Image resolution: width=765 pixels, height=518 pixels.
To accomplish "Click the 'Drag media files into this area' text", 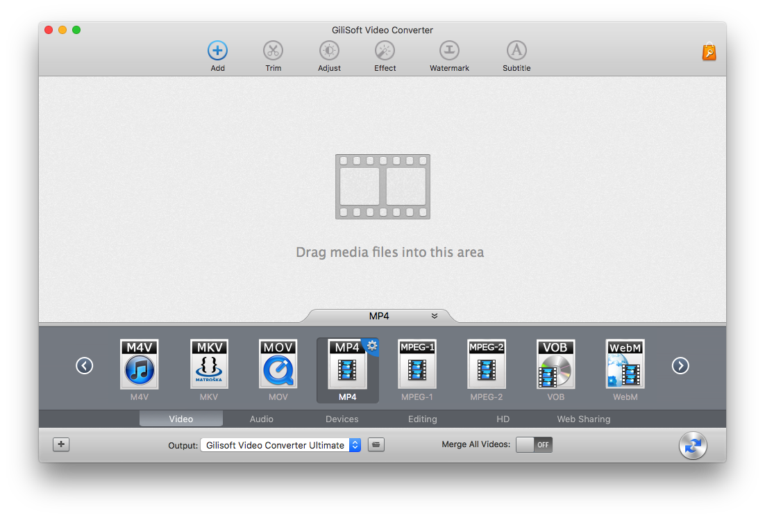I will [x=390, y=252].
